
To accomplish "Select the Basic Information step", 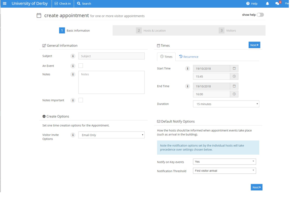I will (74, 31).
